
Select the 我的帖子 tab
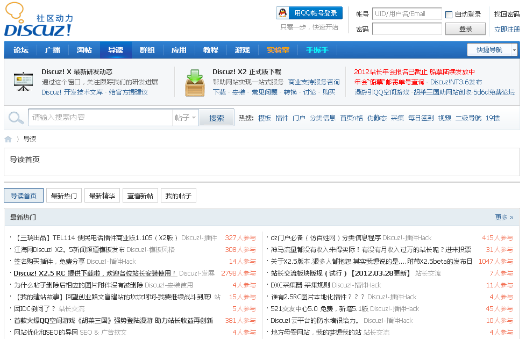(x=179, y=196)
